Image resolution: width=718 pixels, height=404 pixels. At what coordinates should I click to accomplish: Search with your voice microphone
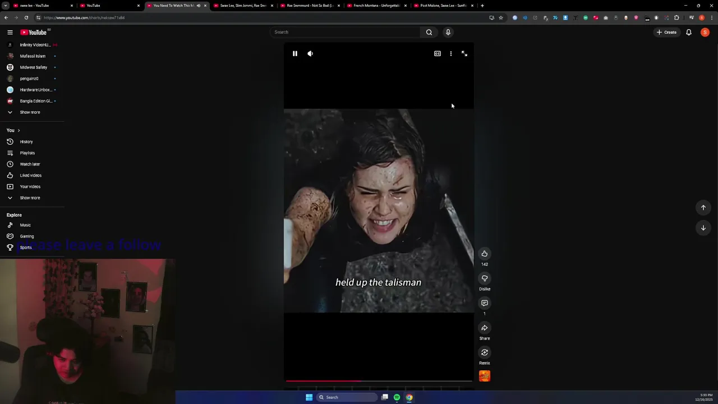pos(448,32)
